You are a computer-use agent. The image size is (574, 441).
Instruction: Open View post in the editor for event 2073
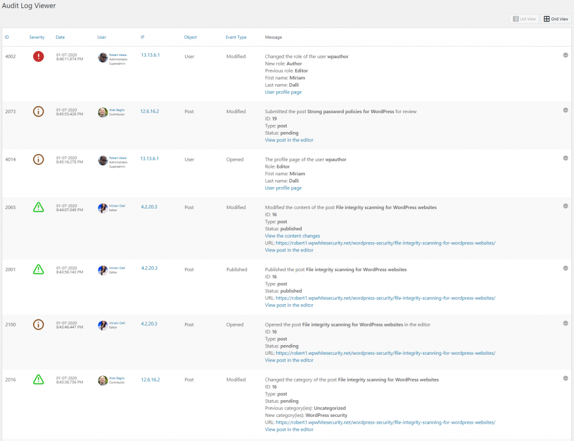point(289,140)
